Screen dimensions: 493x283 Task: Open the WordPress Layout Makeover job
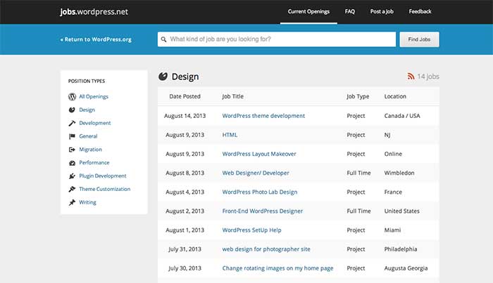[259, 154]
